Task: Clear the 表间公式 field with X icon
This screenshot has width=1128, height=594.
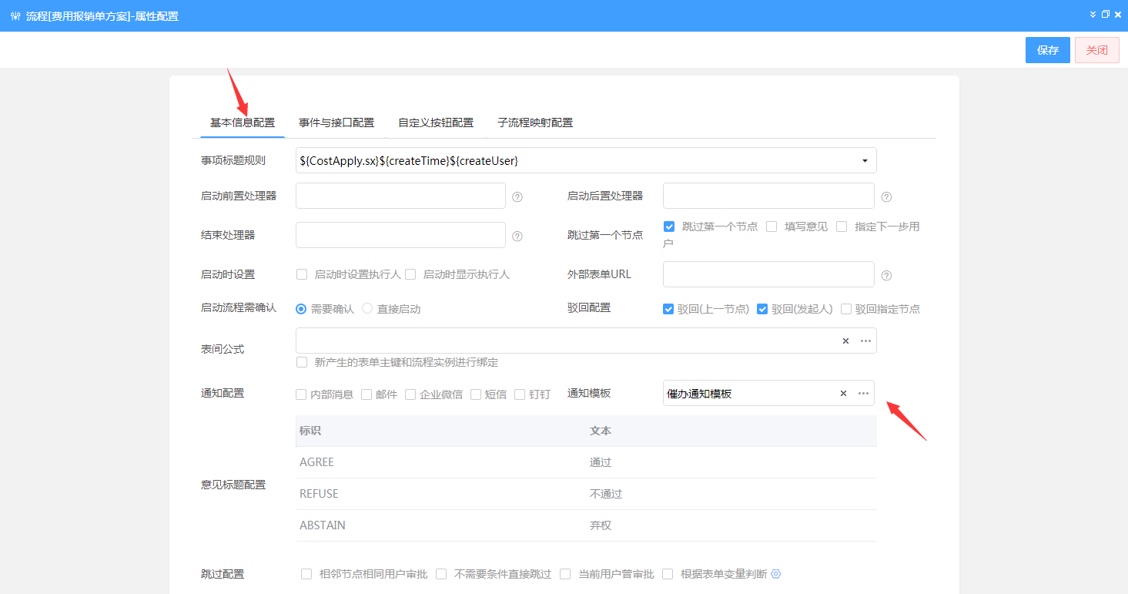Action: pyautogui.click(x=845, y=341)
